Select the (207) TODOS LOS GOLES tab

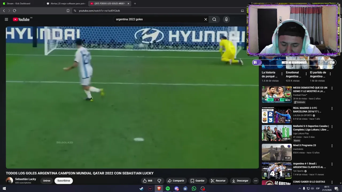110,3
